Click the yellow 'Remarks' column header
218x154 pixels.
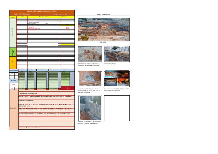coord(68,17)
